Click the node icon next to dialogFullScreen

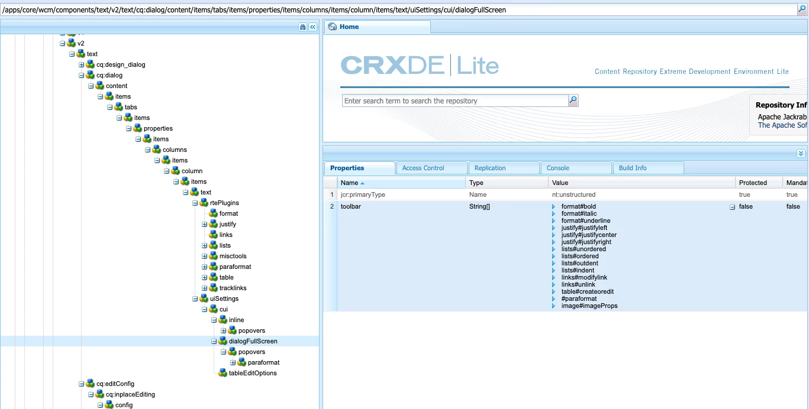[x=223, y=341]
